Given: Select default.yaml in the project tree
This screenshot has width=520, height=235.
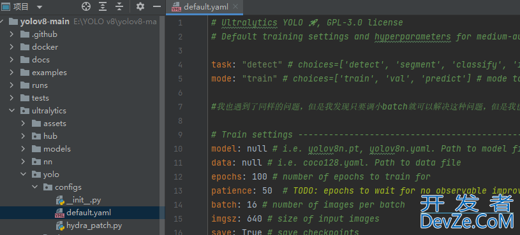Looking at the screenshot, I should 89,213.
